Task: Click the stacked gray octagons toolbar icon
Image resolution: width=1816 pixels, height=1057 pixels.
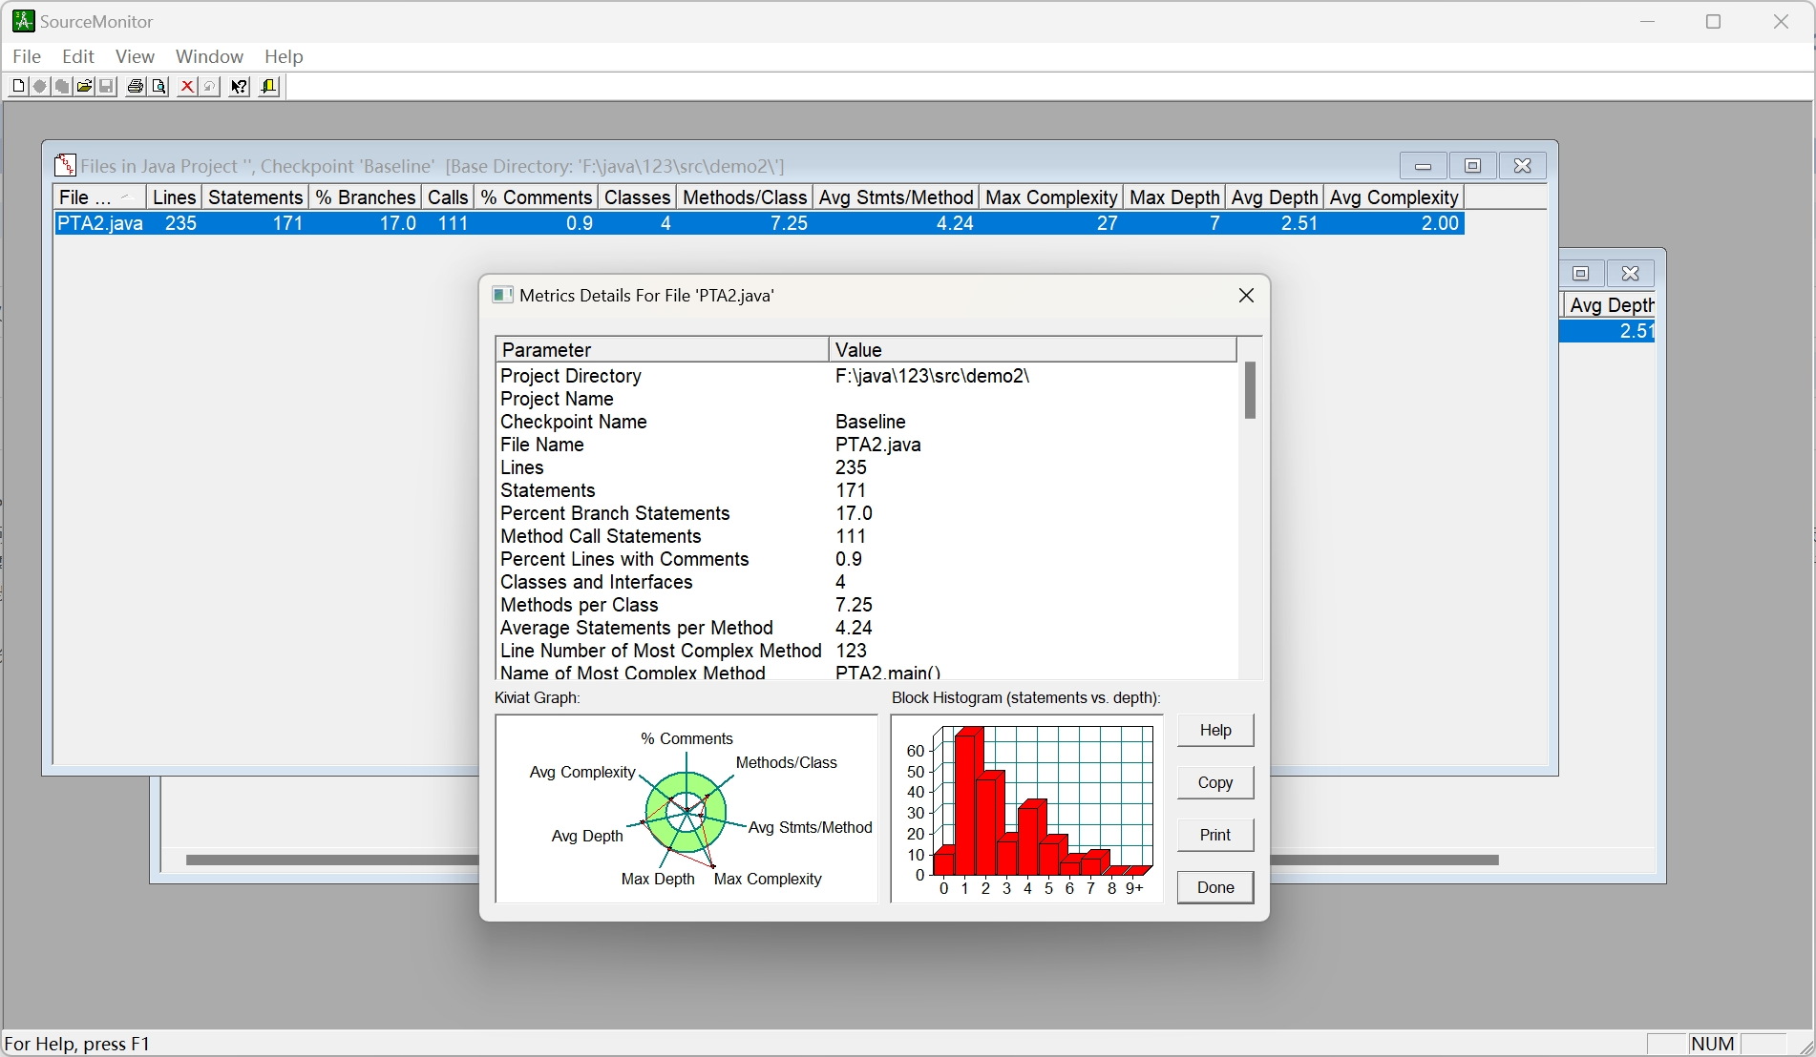Action: point(62,87)
